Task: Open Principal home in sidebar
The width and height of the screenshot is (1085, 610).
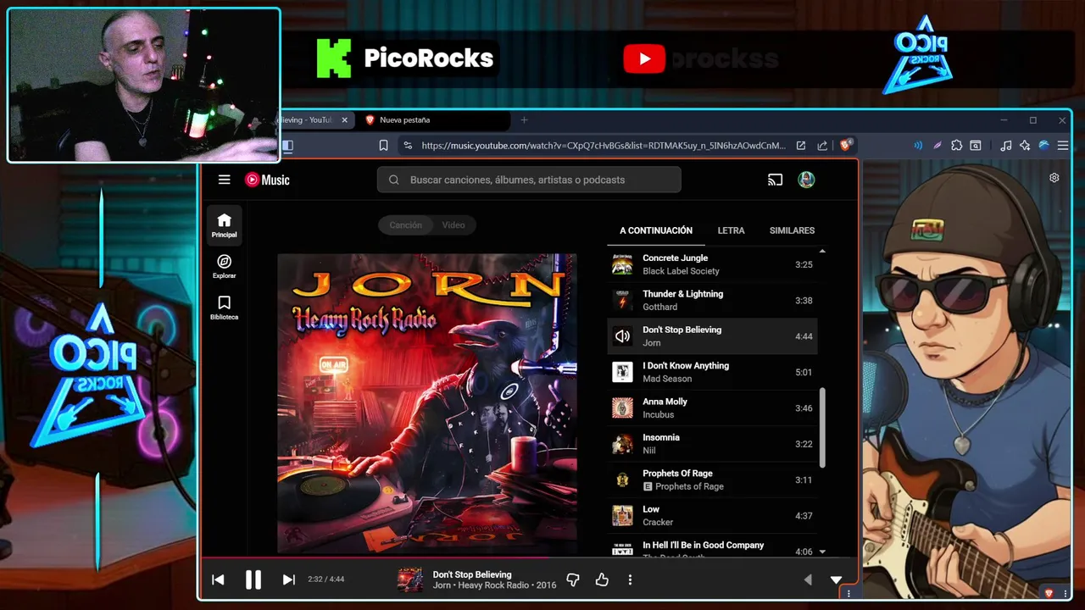Action: (x=224, y=225)
